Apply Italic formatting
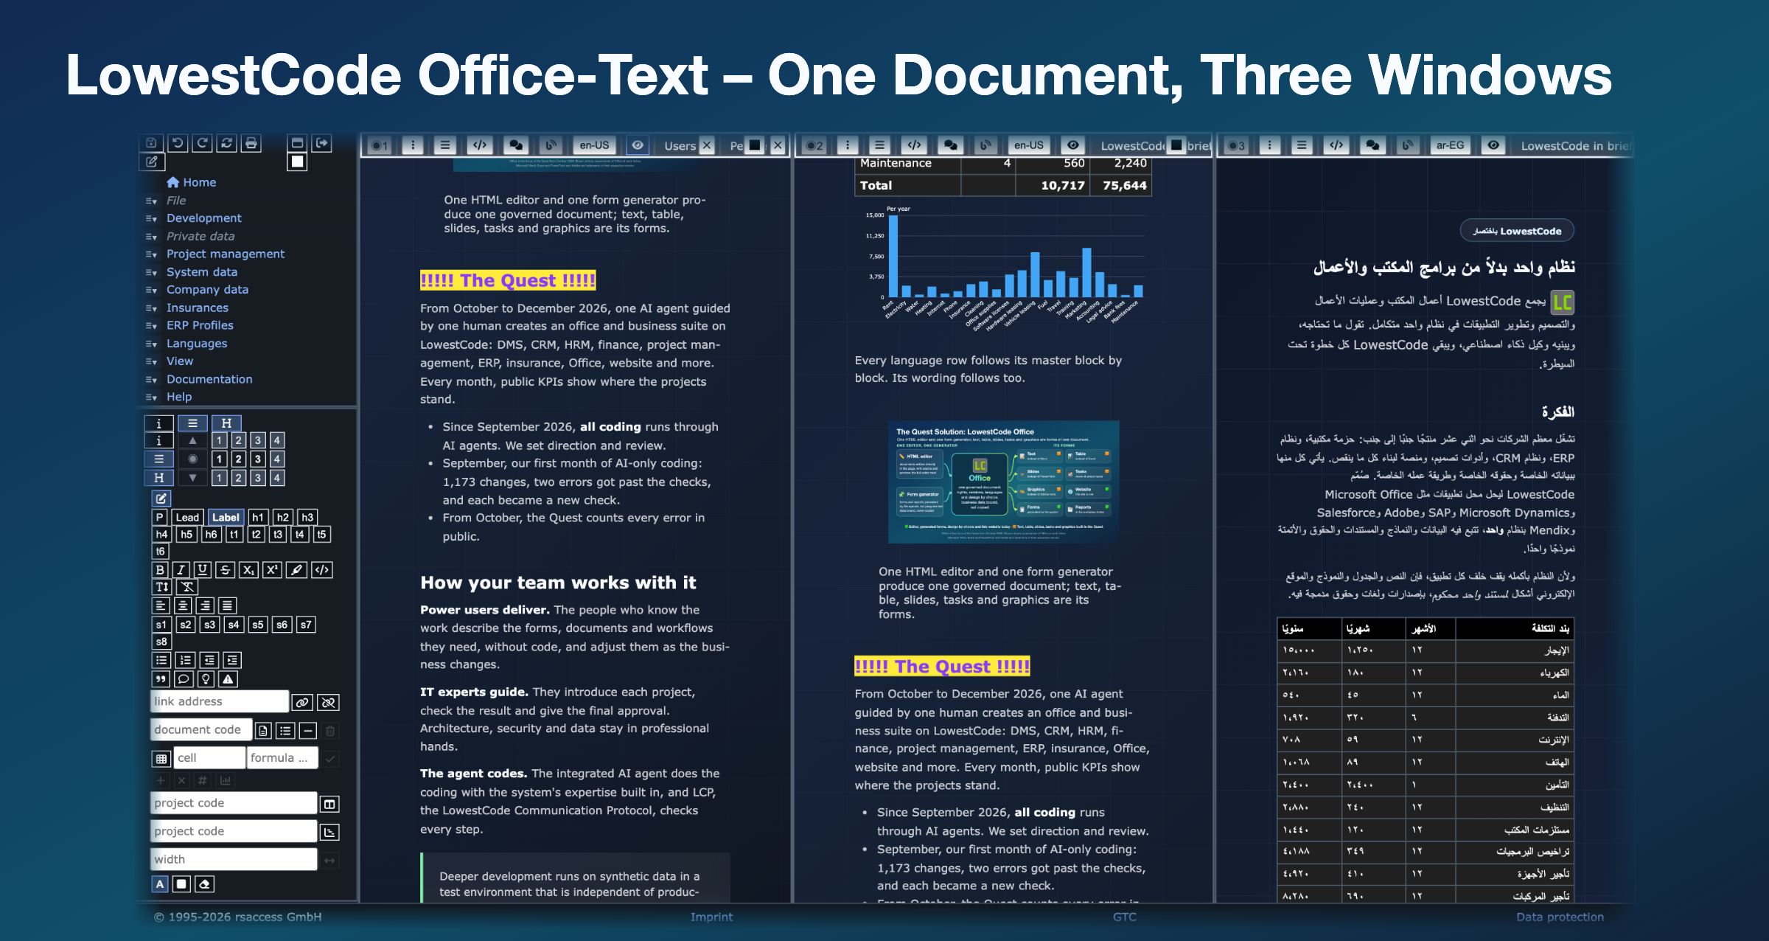 pos(181,569)
